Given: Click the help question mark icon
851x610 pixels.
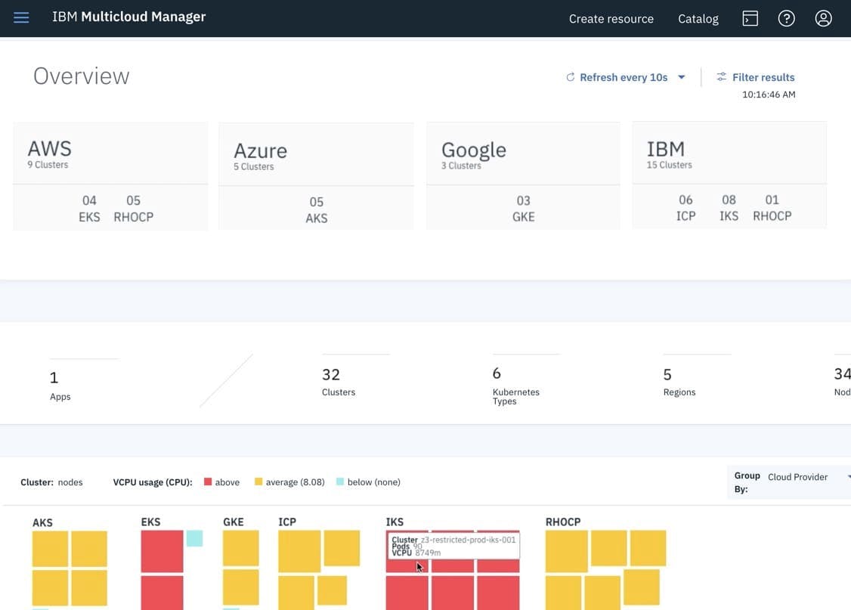Looking at the screenshot, I should click(786, 18).
